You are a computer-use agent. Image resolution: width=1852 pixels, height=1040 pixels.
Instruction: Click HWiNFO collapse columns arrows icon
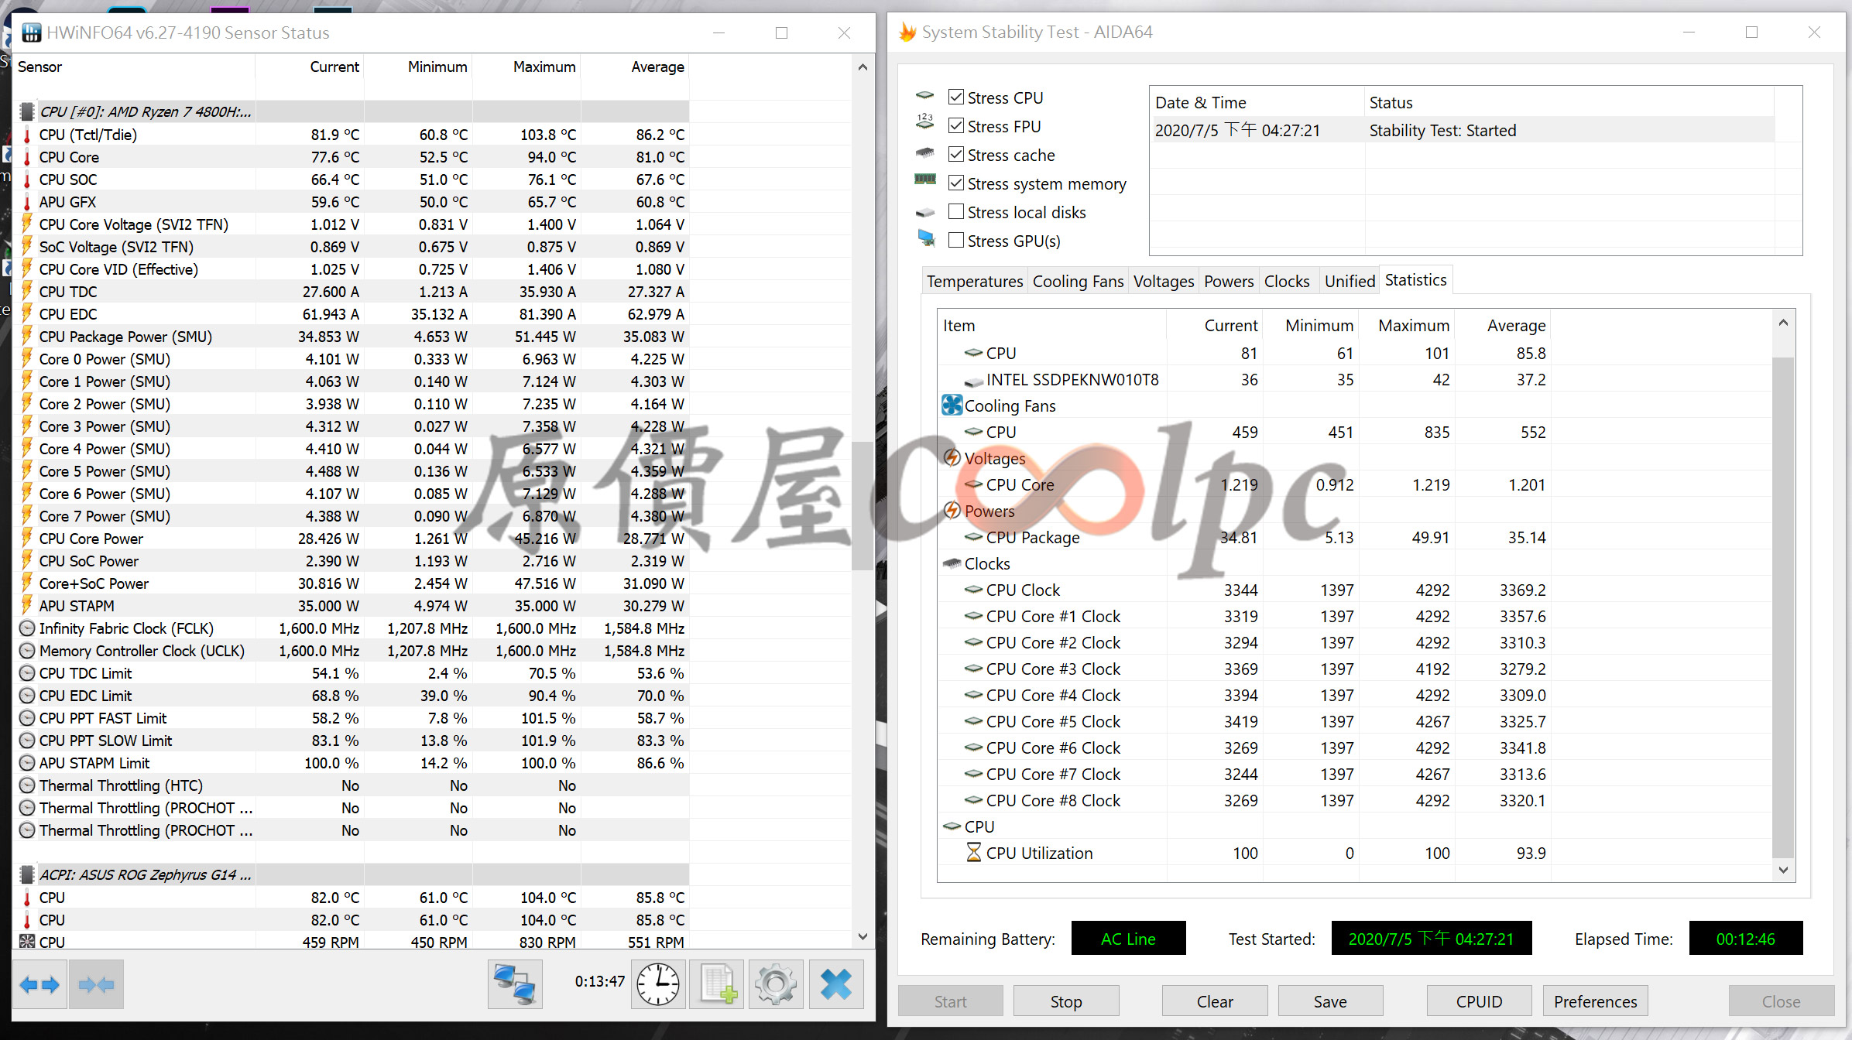96,984
